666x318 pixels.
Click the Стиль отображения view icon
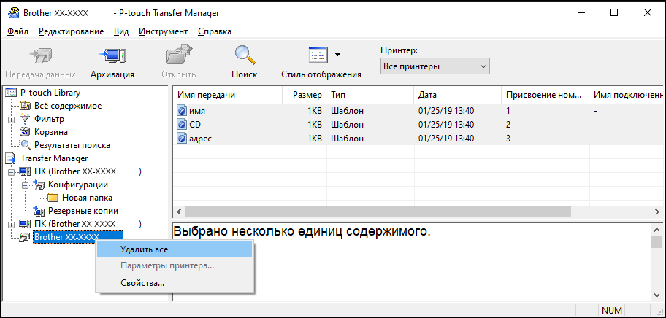point(318,55)
